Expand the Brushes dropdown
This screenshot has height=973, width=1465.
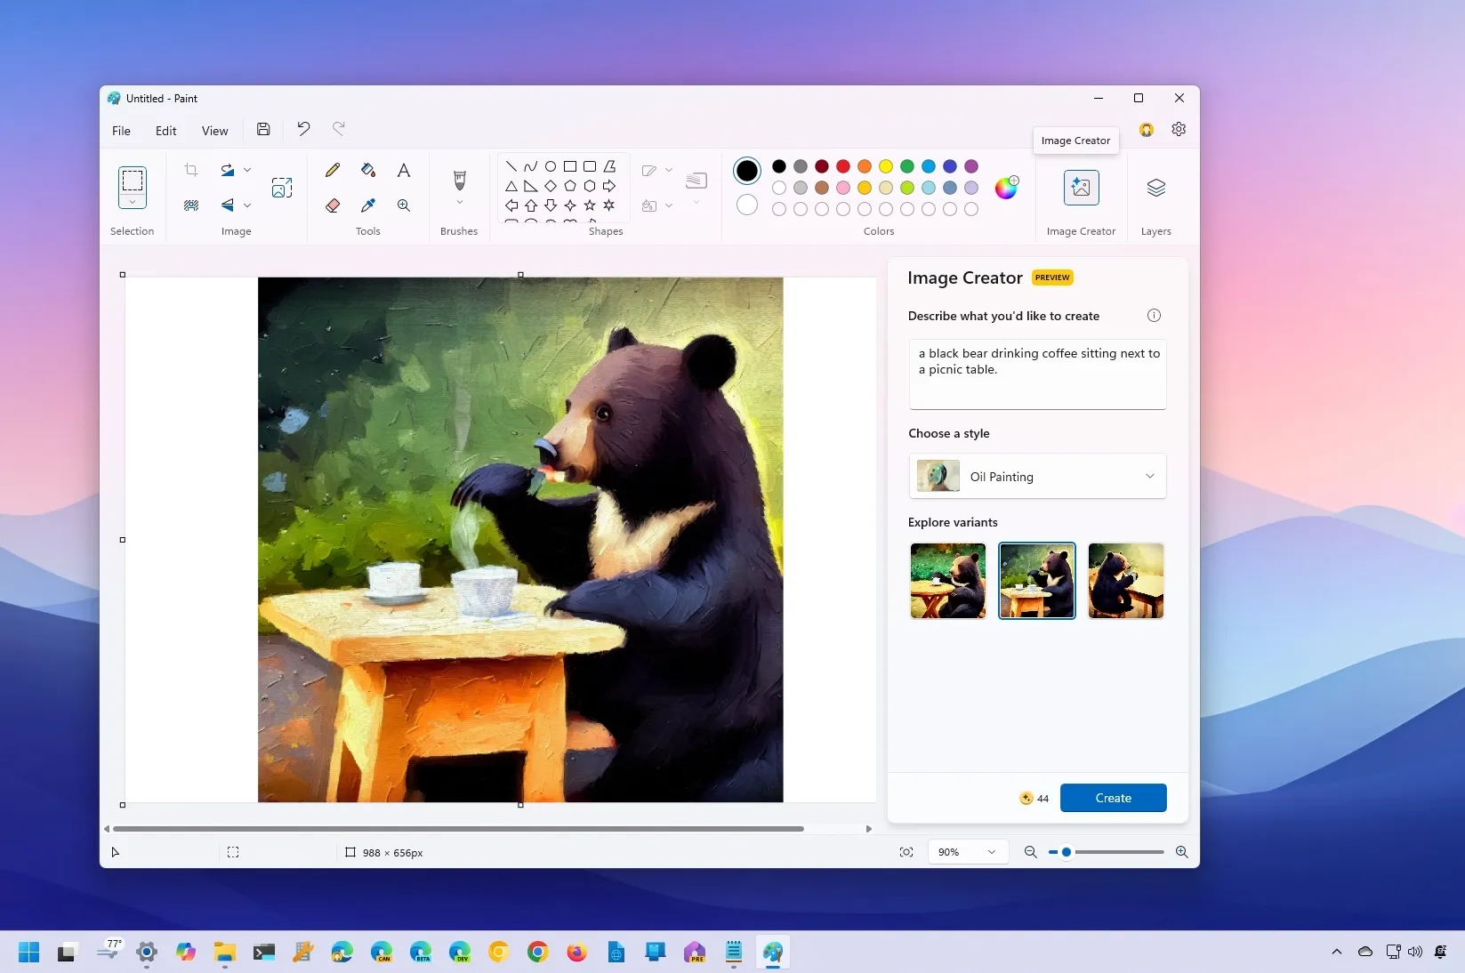click(x=459, y=203)
